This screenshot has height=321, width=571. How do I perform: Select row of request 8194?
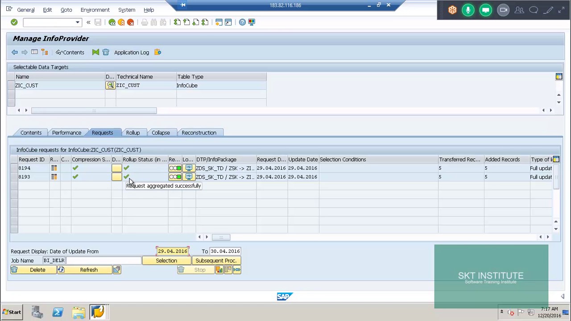[14, 169]
